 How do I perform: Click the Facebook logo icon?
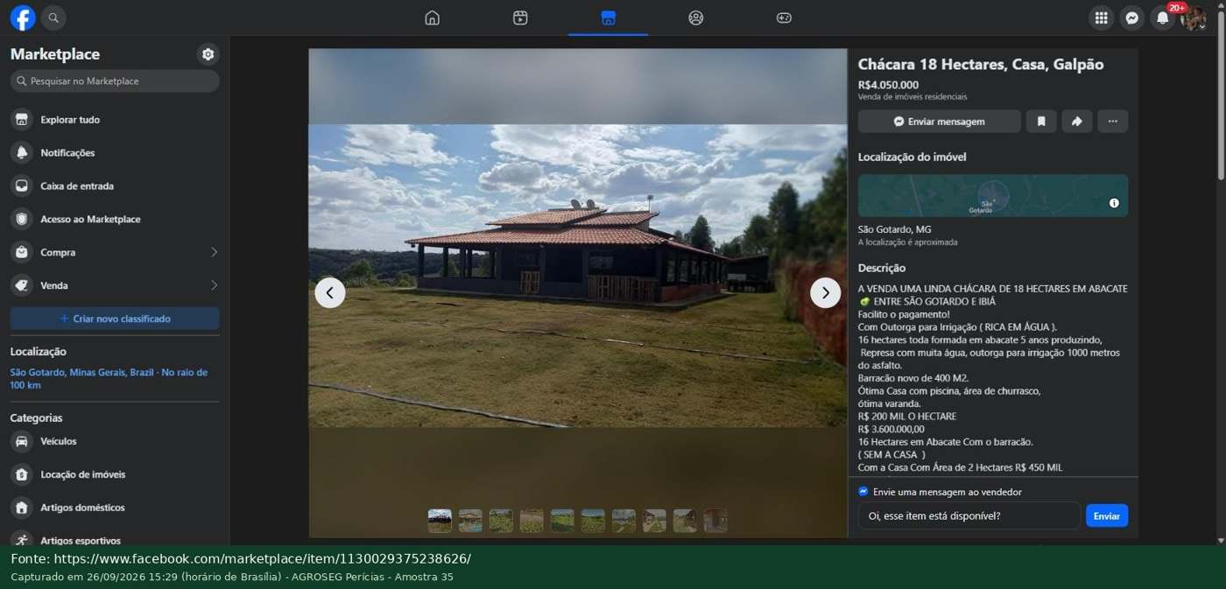[x=23, y=18]
